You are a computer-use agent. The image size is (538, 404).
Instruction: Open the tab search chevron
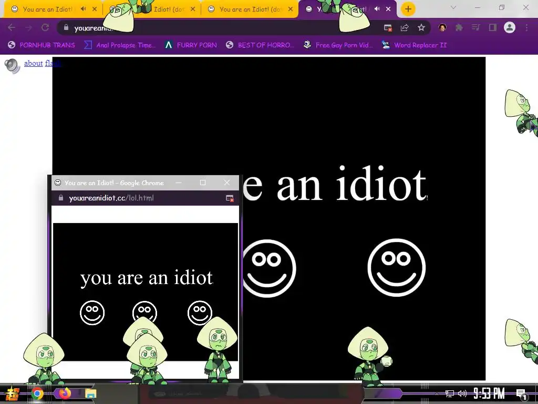coord(453,7)
